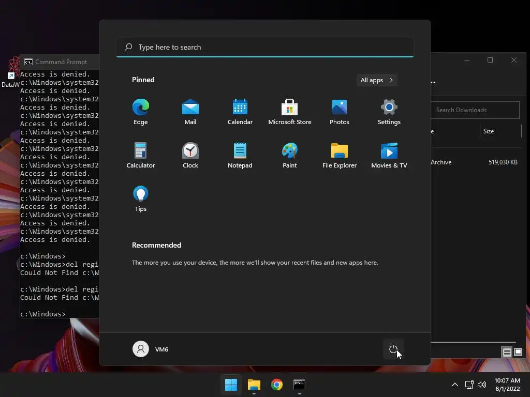This screenshot has width=530, height=397.
Task: Show hidden system tray icons
Action: tap(455, 384)
